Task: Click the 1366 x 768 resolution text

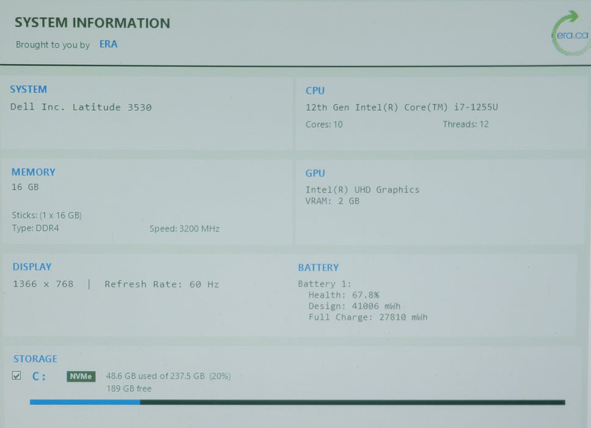Action: click(x=43, y=284)
